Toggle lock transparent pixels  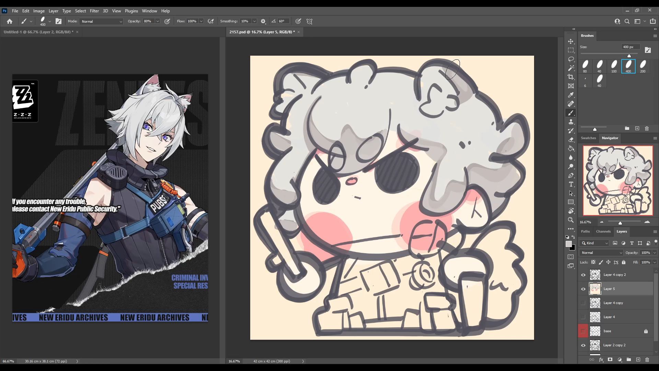[593, 262]
